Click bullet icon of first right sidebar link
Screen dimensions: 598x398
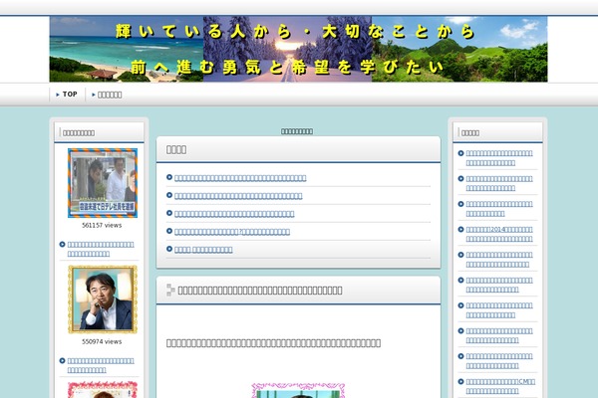460,152
